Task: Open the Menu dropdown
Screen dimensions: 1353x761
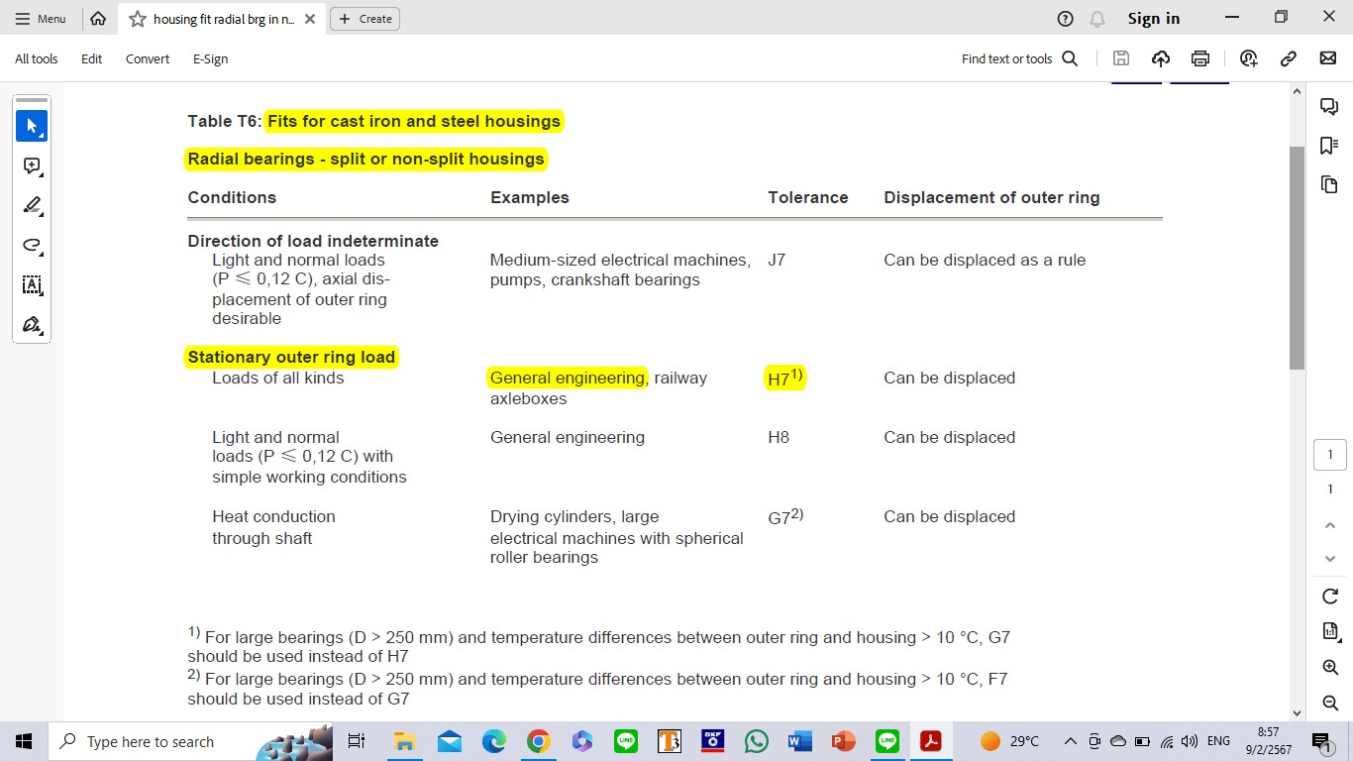Action: tap(41, 19)
